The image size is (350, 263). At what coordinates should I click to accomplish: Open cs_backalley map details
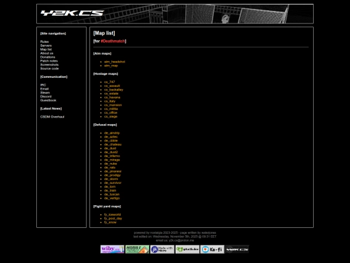click(113, 90)
